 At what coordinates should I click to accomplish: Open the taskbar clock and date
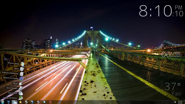180,102
